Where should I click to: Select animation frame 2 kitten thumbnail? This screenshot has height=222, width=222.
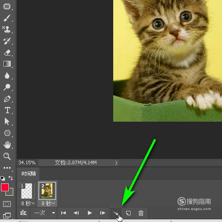47,191
